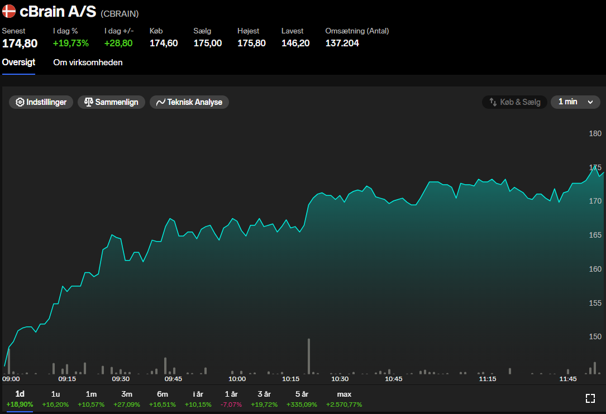Screen dimensions: 606x414
Task: Switch to Om virksomheden tab
Action: [x=88, y=62]
